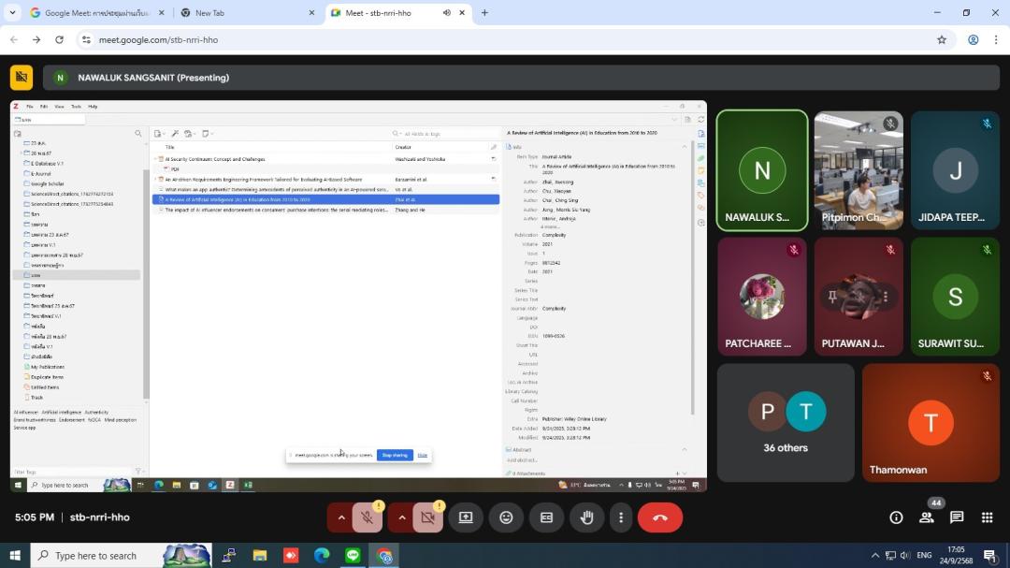1010x568 pixels.
Task: Expand the microphone audio settings arrow
Action: (x=341, y=517)
